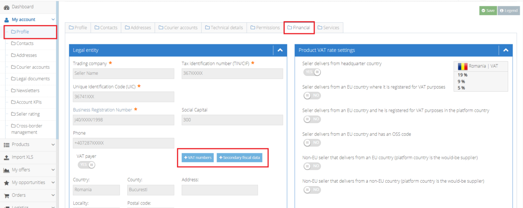The height and width of the screenshot is (208, 523).
Task: Click the My opportunities star icon
Action: [7, 183]
